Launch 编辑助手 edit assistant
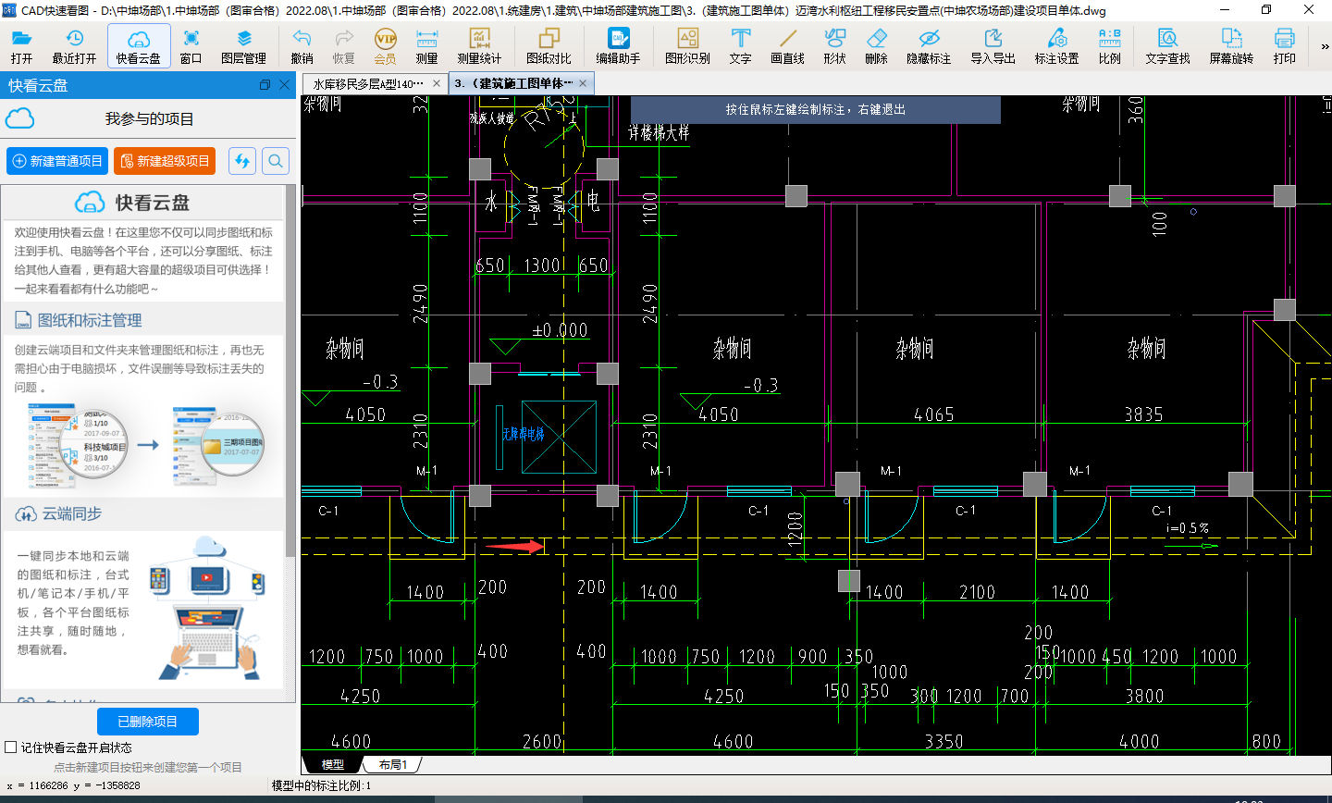This screenshot has height=803, width=1332. click(x=618, y=45)
